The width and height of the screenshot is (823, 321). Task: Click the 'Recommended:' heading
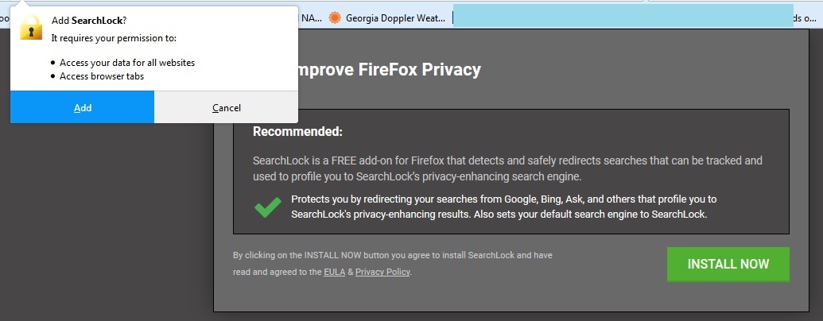click(x=297, y=132)
